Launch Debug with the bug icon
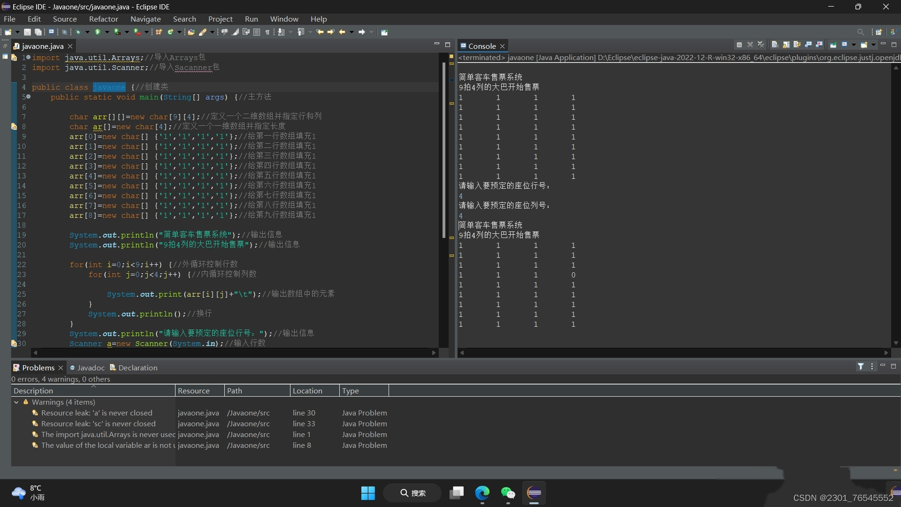Image resolution: width=901 pixels, height=507 pixels. coord(78,32)
